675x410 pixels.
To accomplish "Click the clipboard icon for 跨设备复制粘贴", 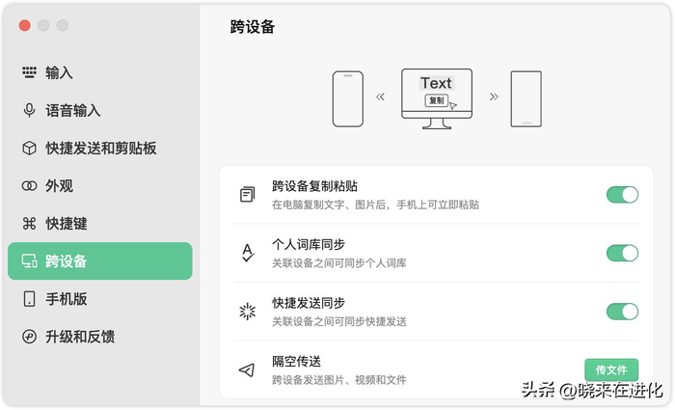I will [247, 195].
